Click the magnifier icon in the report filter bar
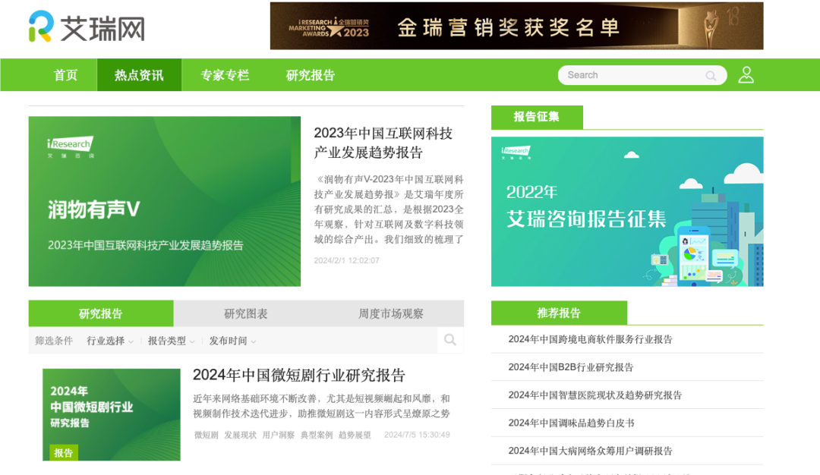820x475 pixels. click(449, 340)
